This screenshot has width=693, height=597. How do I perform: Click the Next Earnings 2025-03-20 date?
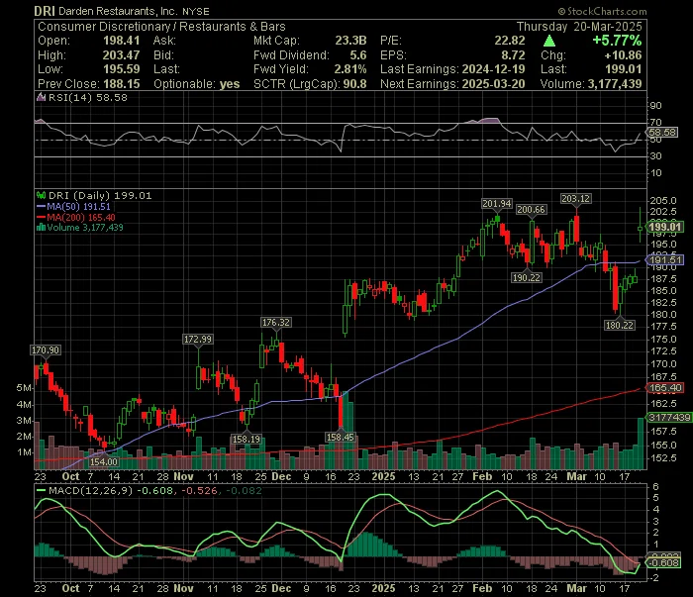point(493,84)
